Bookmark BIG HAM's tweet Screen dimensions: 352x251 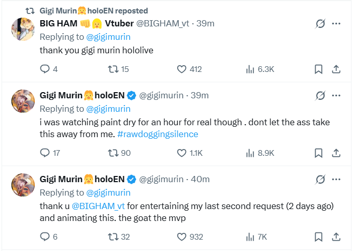318,69
